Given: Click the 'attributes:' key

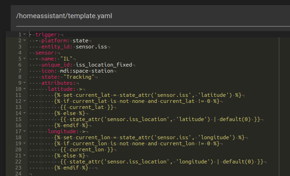Looking at the screenshot, I should point(59,83).
